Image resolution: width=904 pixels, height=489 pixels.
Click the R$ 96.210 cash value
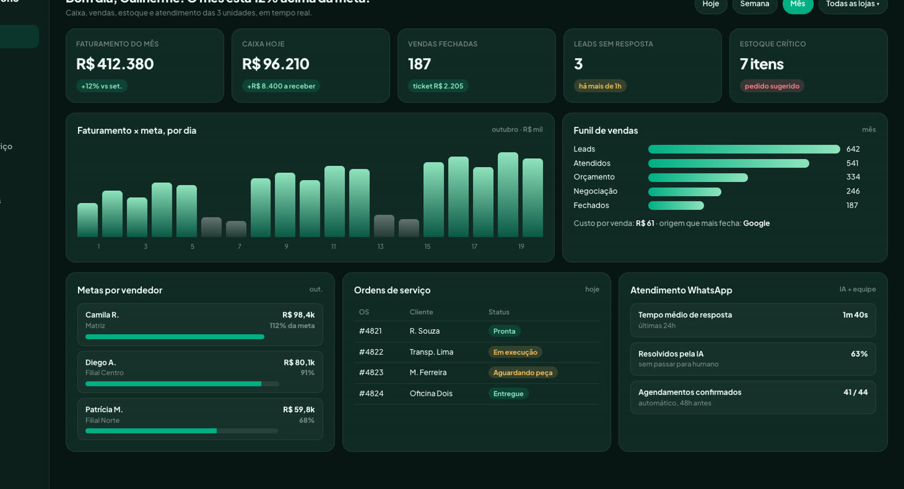[x=276, y=64]
